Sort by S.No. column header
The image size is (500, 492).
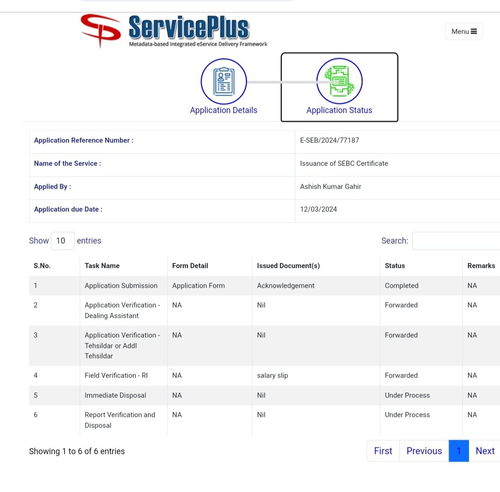tap(42, 266)
